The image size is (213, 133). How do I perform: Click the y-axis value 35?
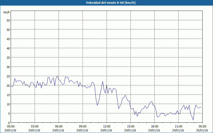(8, 58)
